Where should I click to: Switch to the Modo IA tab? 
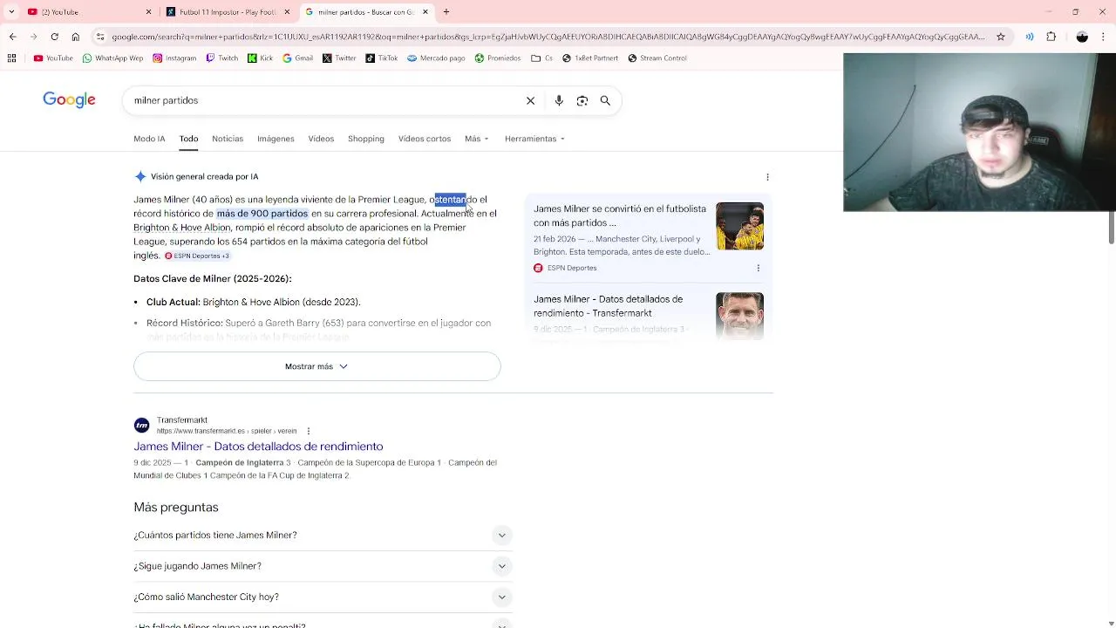point(149,139)
